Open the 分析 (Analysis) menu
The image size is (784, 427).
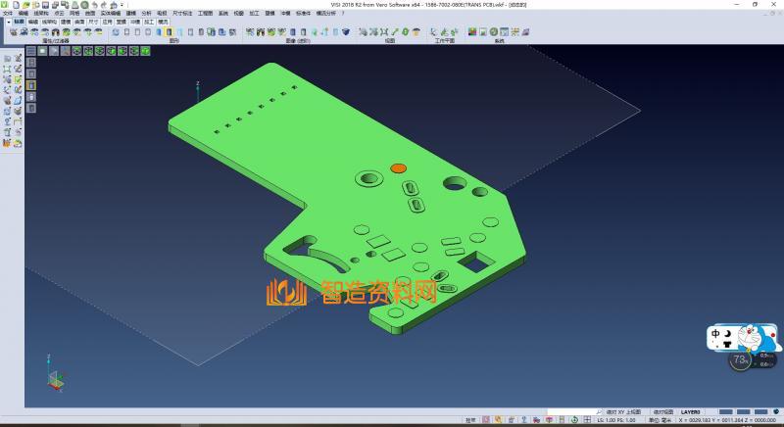146,13
